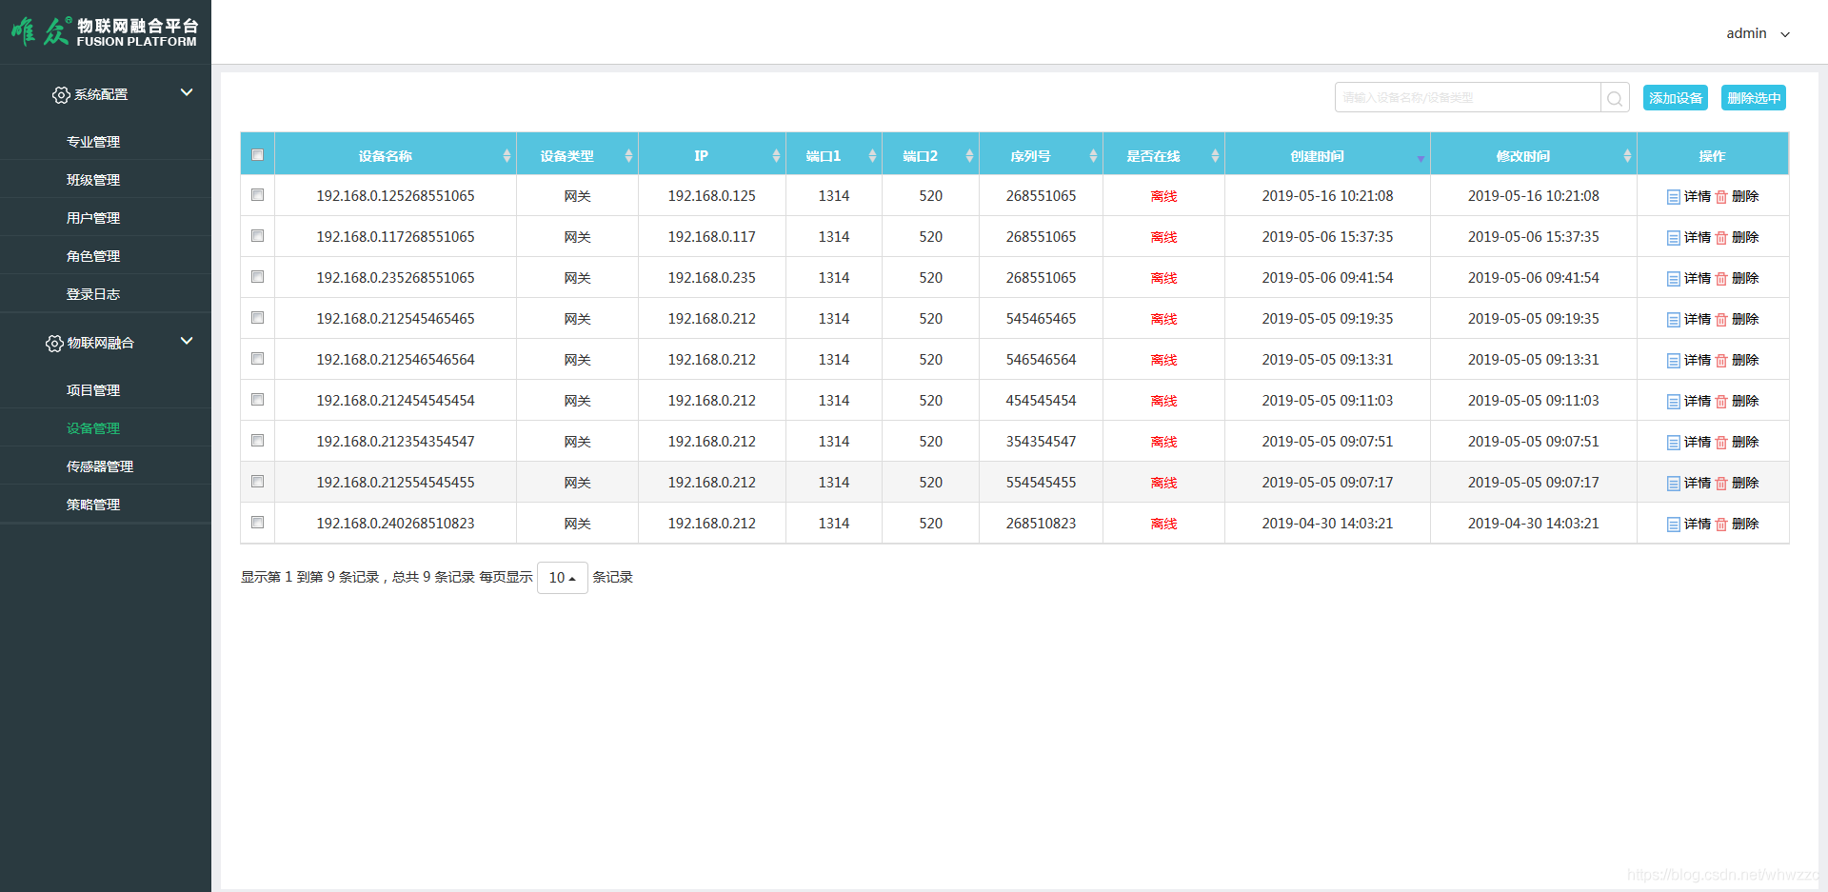Check the box for 192.168.0.212545465465
The image size is (1828, 892).
coord(257,318)
